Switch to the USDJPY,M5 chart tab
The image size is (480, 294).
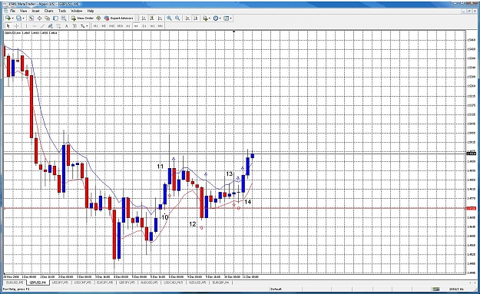(60, 282)
